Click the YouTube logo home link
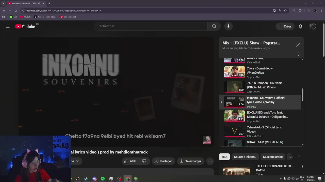 [x=25, y=26]
